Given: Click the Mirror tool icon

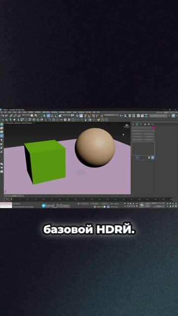Looking at the screenshot, I should point(121,116).
